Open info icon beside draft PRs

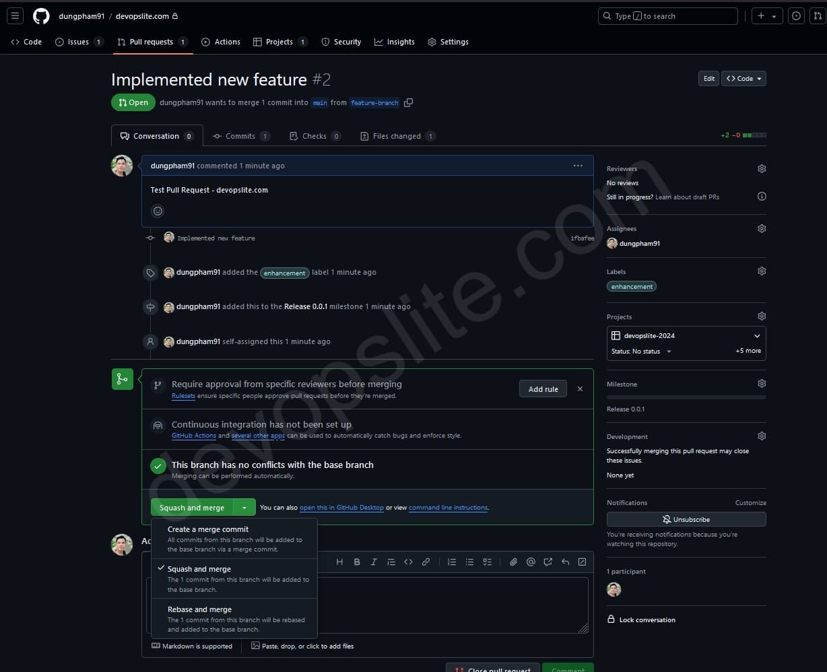762,197
